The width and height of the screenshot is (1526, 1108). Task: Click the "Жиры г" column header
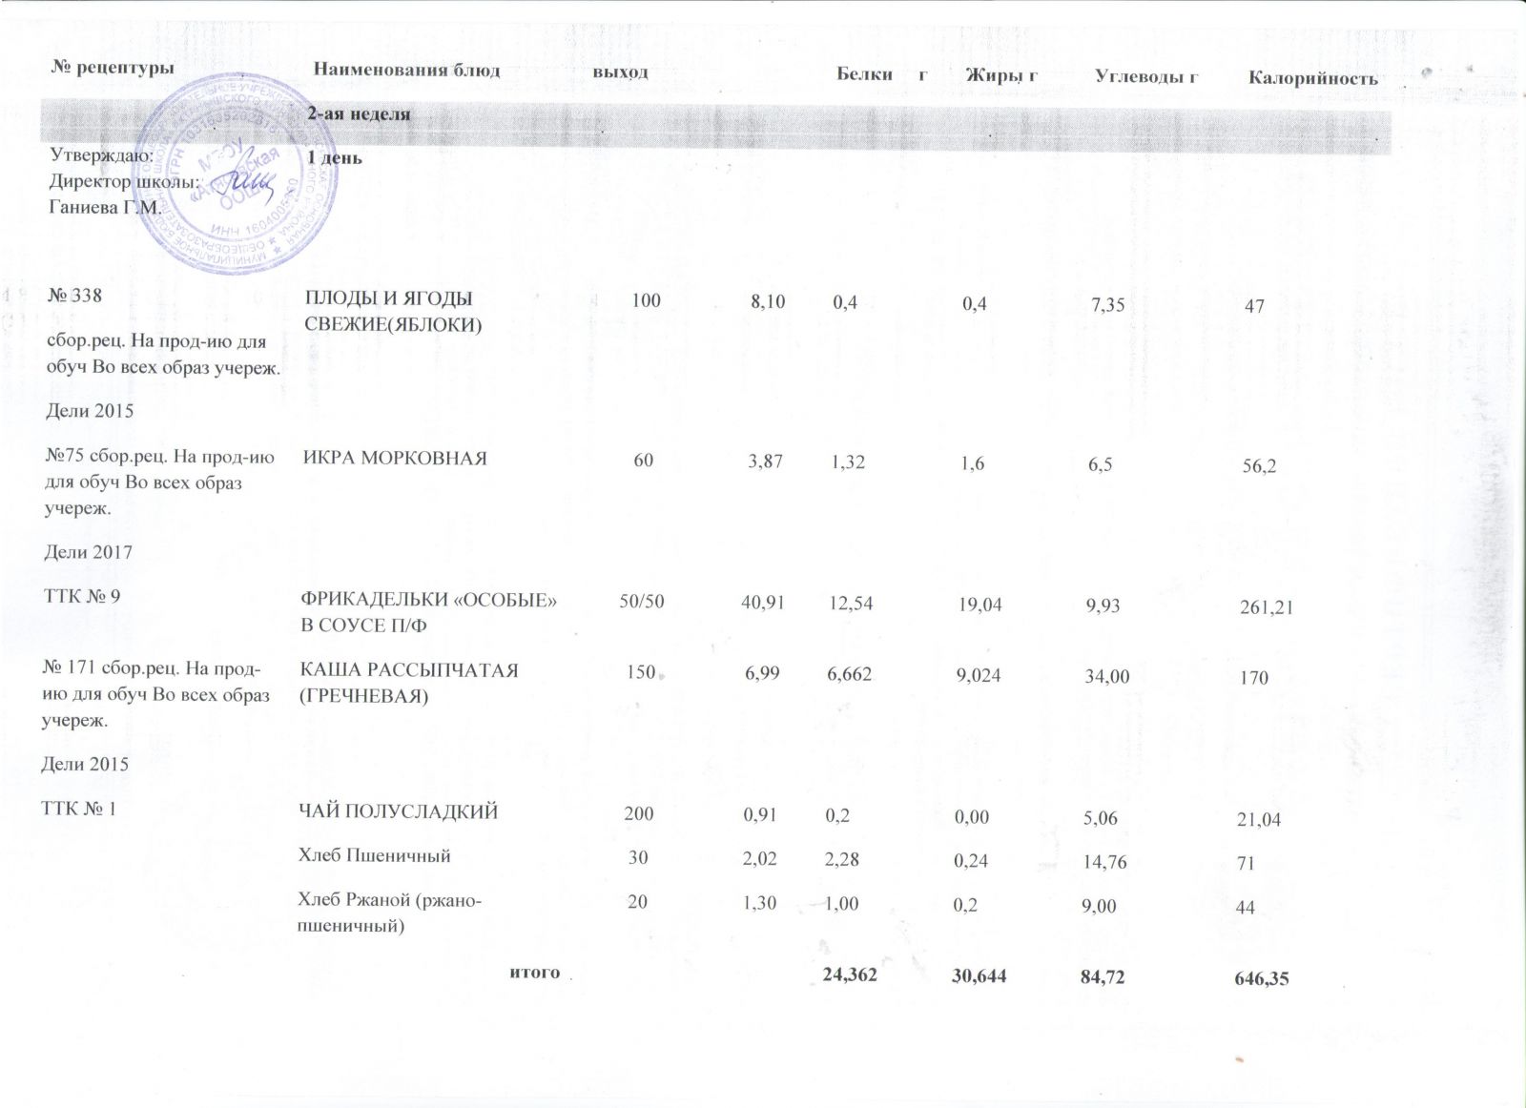click(1001, 73)
